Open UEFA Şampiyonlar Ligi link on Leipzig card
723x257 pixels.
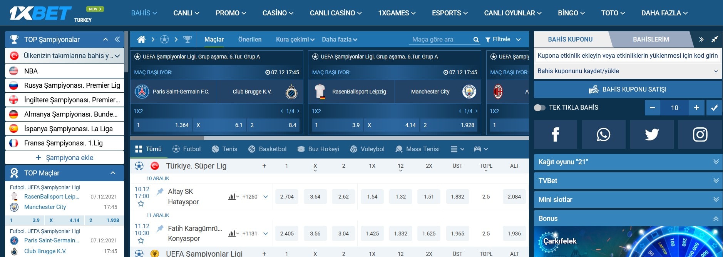379,57
